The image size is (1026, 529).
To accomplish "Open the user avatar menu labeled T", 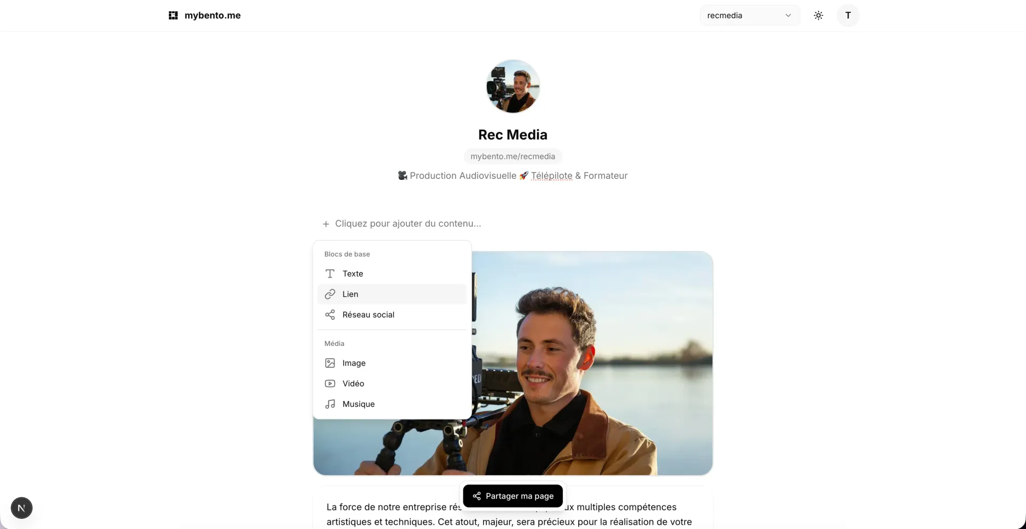I will pos(848,15).
